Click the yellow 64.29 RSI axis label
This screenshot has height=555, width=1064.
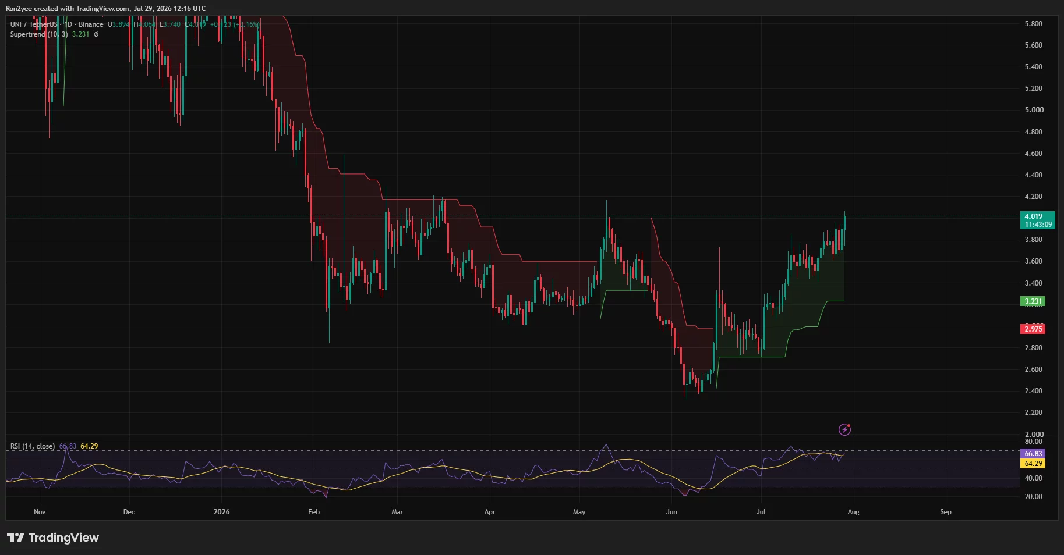click(1033, 464)
